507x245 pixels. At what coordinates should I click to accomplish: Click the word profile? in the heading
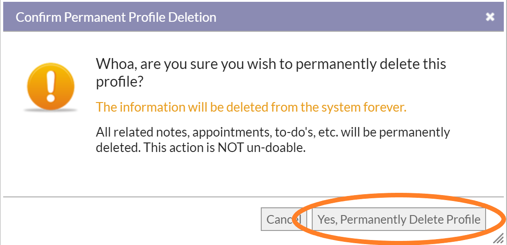(x=119, y=83)
